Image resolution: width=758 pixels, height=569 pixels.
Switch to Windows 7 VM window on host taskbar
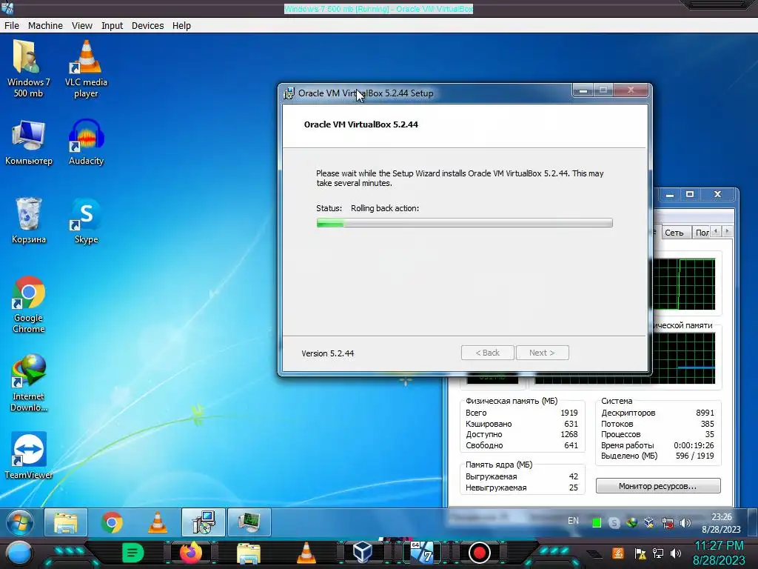[x=422, y=553]
